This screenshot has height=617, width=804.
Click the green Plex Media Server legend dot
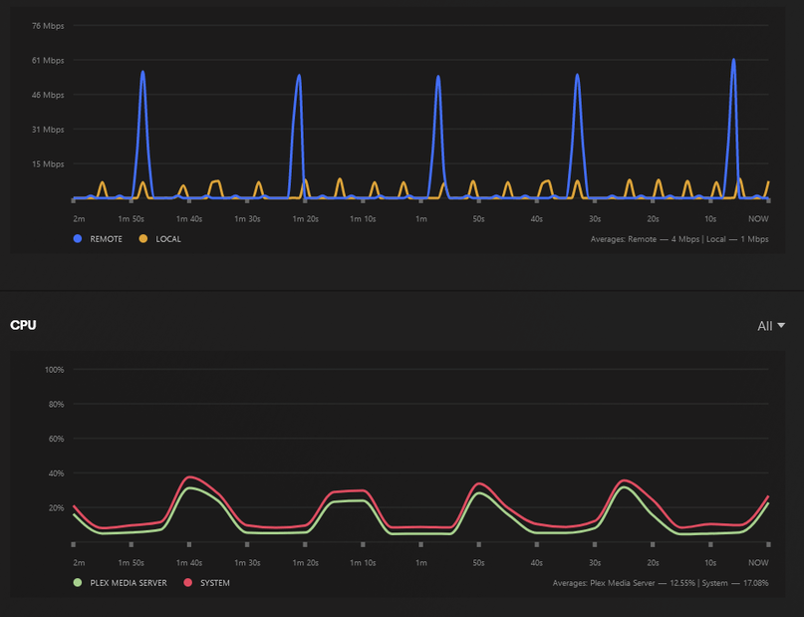[78, 583]
